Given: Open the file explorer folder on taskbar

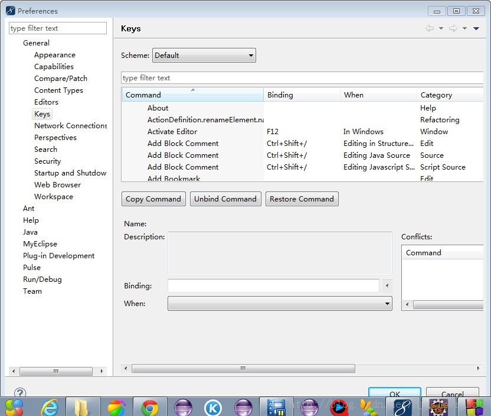Looking at the screenshot, I should (83, 407).
